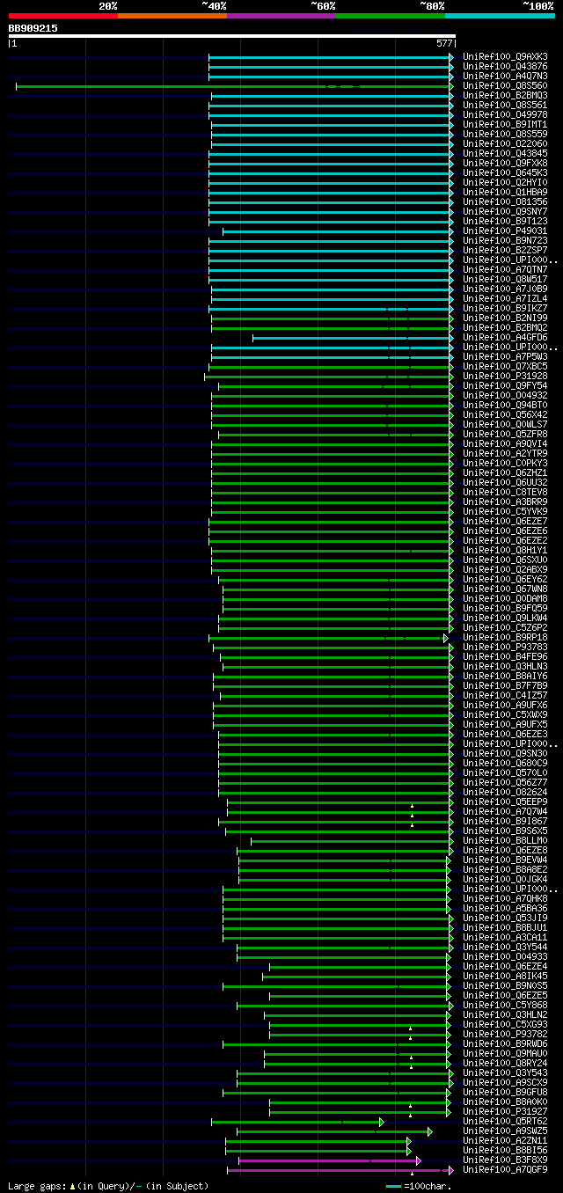
Task: Click the cyan ~100% identity legend segment
Action: tap(500, 16)
